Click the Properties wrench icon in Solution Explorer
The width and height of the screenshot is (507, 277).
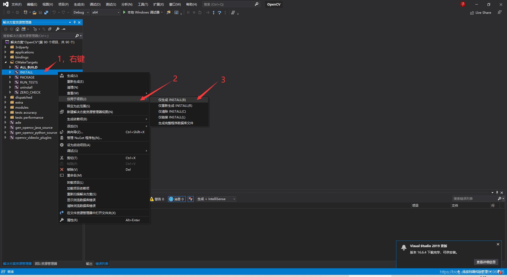(58, 29)
